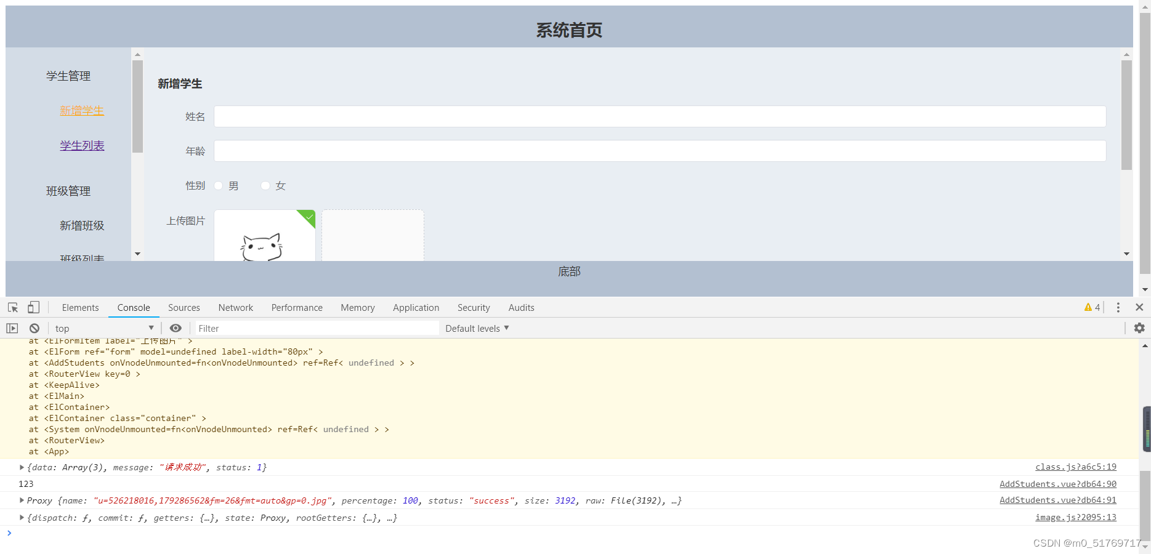
Task: Click the 班级管理 menu heading
Action: pyautogui.click(x=68, y=191)
